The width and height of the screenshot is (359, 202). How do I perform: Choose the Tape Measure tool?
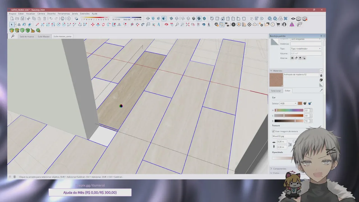pyautogui.click(x=132, y=25)
